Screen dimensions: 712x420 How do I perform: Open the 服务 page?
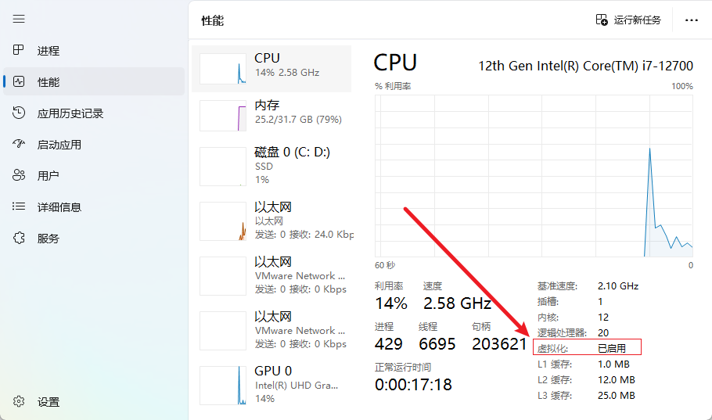click(94, 239)
